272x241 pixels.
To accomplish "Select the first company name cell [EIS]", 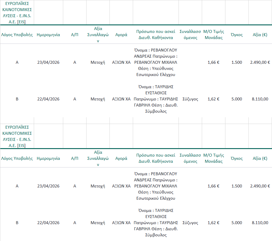I will [x=17, y=13].
